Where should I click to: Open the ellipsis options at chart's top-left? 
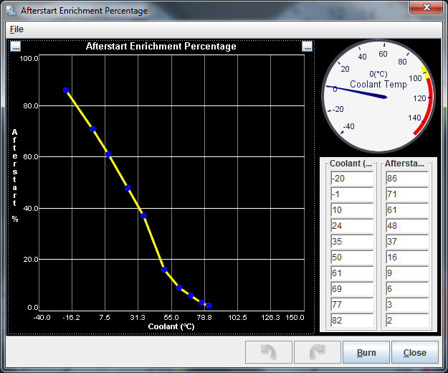click(x=16, y=47)
